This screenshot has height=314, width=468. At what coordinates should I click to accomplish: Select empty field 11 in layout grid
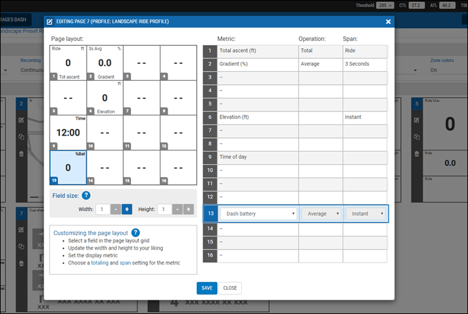click(141, 133)
